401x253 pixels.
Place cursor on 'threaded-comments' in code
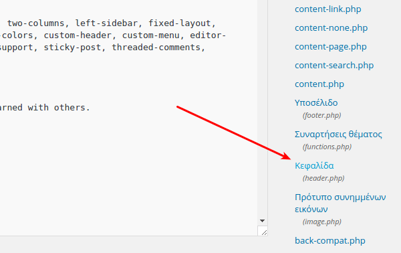pyautogui.click(x=156, y=48)
